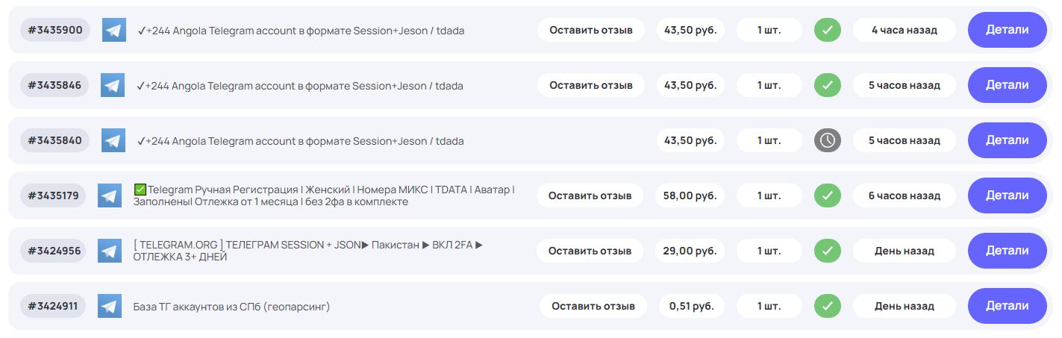Viewport: 1062px width, 338px height.
Task: Click the 4 часа назад timestamp
Action: (x=904, y=30)
